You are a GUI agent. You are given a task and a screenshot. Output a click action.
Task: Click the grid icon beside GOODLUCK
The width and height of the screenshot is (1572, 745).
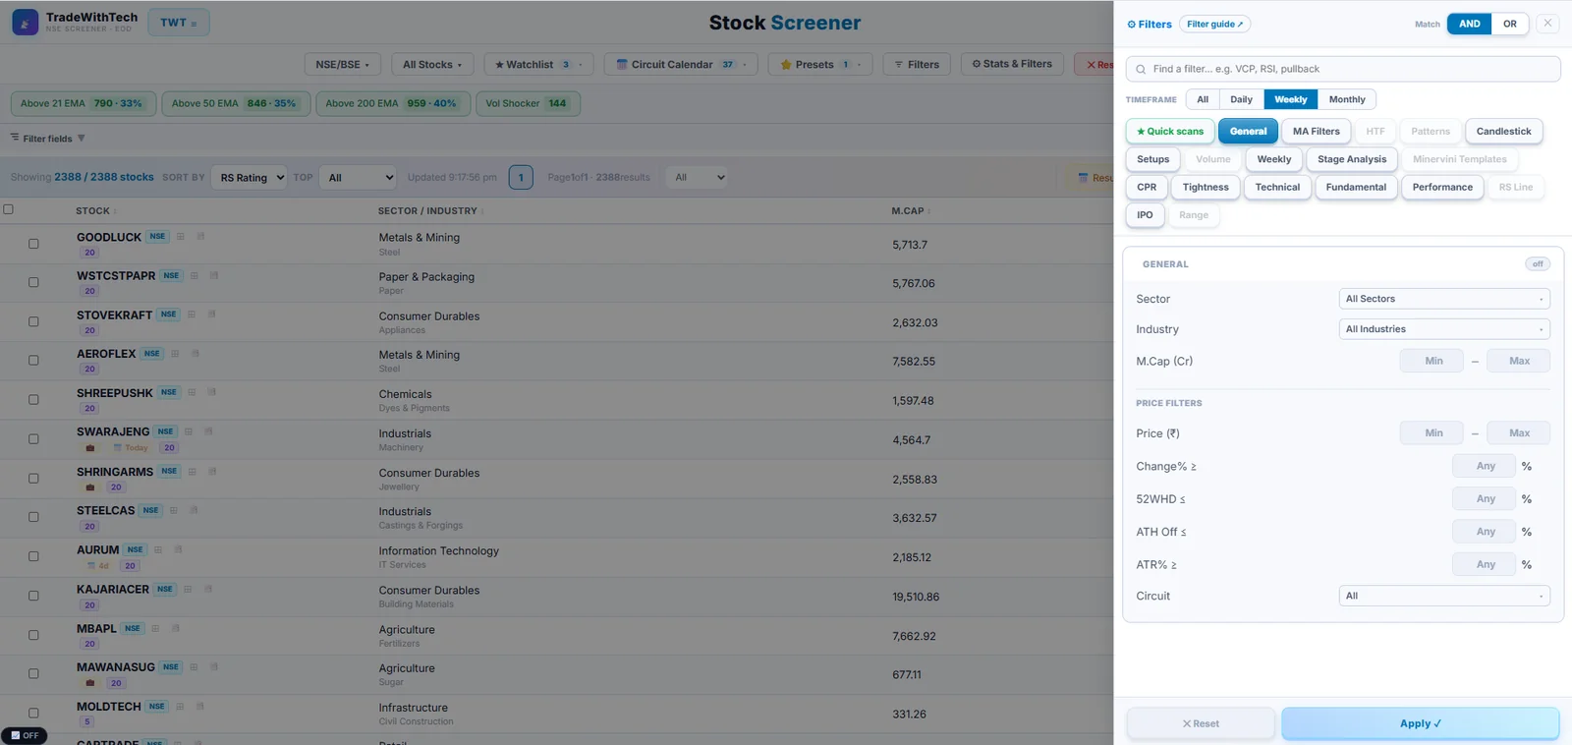tap(181, 237)
